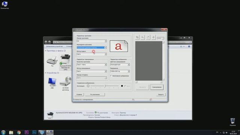
Task: Click the volume icon in system tray
Action: click(226, 132)
